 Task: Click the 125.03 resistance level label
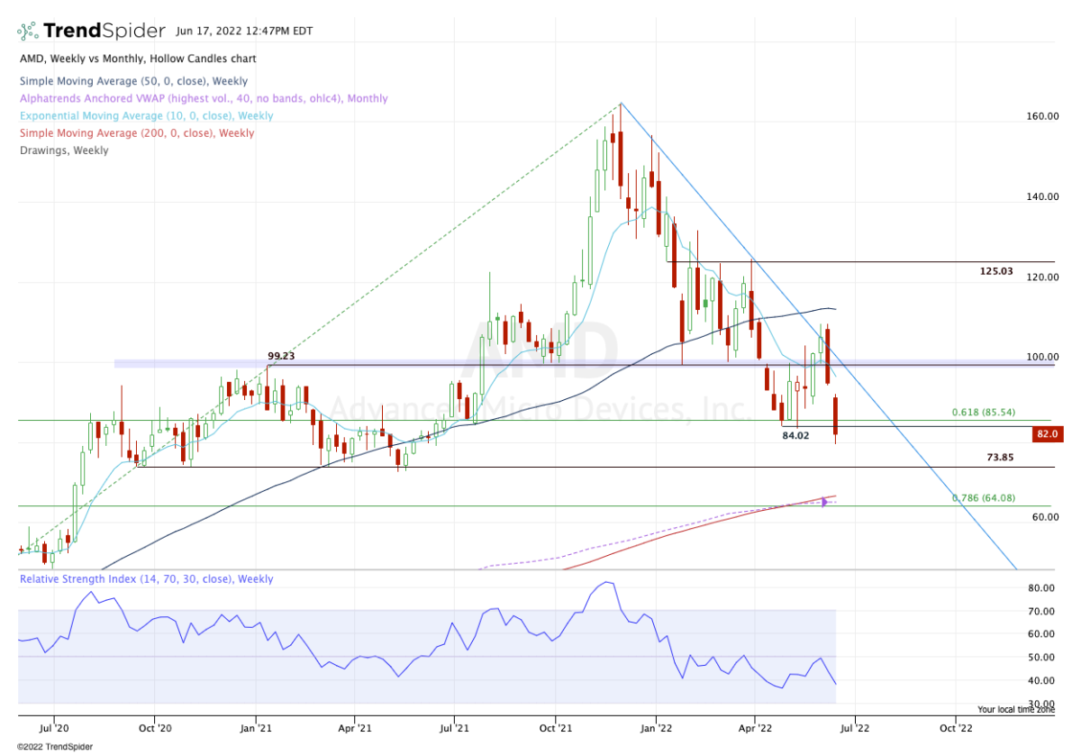[995, 271]
